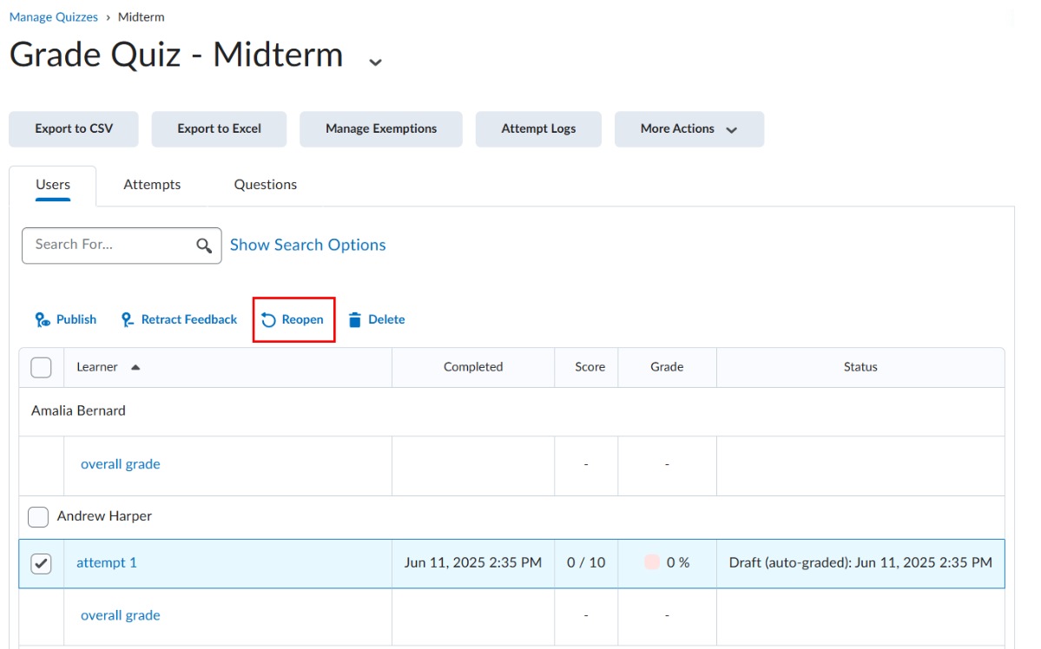Switch to the Attempts tab
The height and width of the screenshot is (649, 1041).
152,184
